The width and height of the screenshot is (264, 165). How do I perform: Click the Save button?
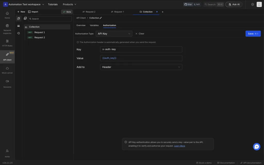click(x=253, y=34)
